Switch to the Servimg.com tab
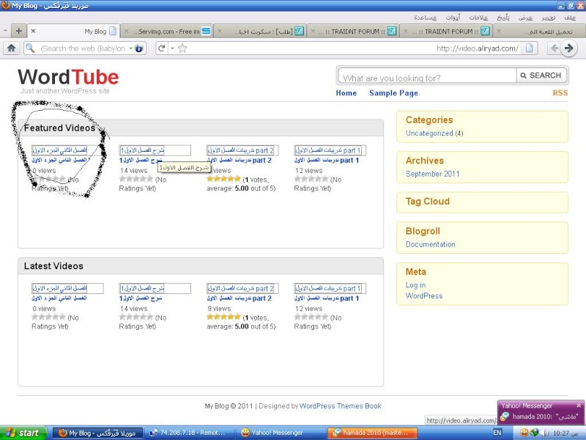The image size is (586, 440). coord(167,31)
